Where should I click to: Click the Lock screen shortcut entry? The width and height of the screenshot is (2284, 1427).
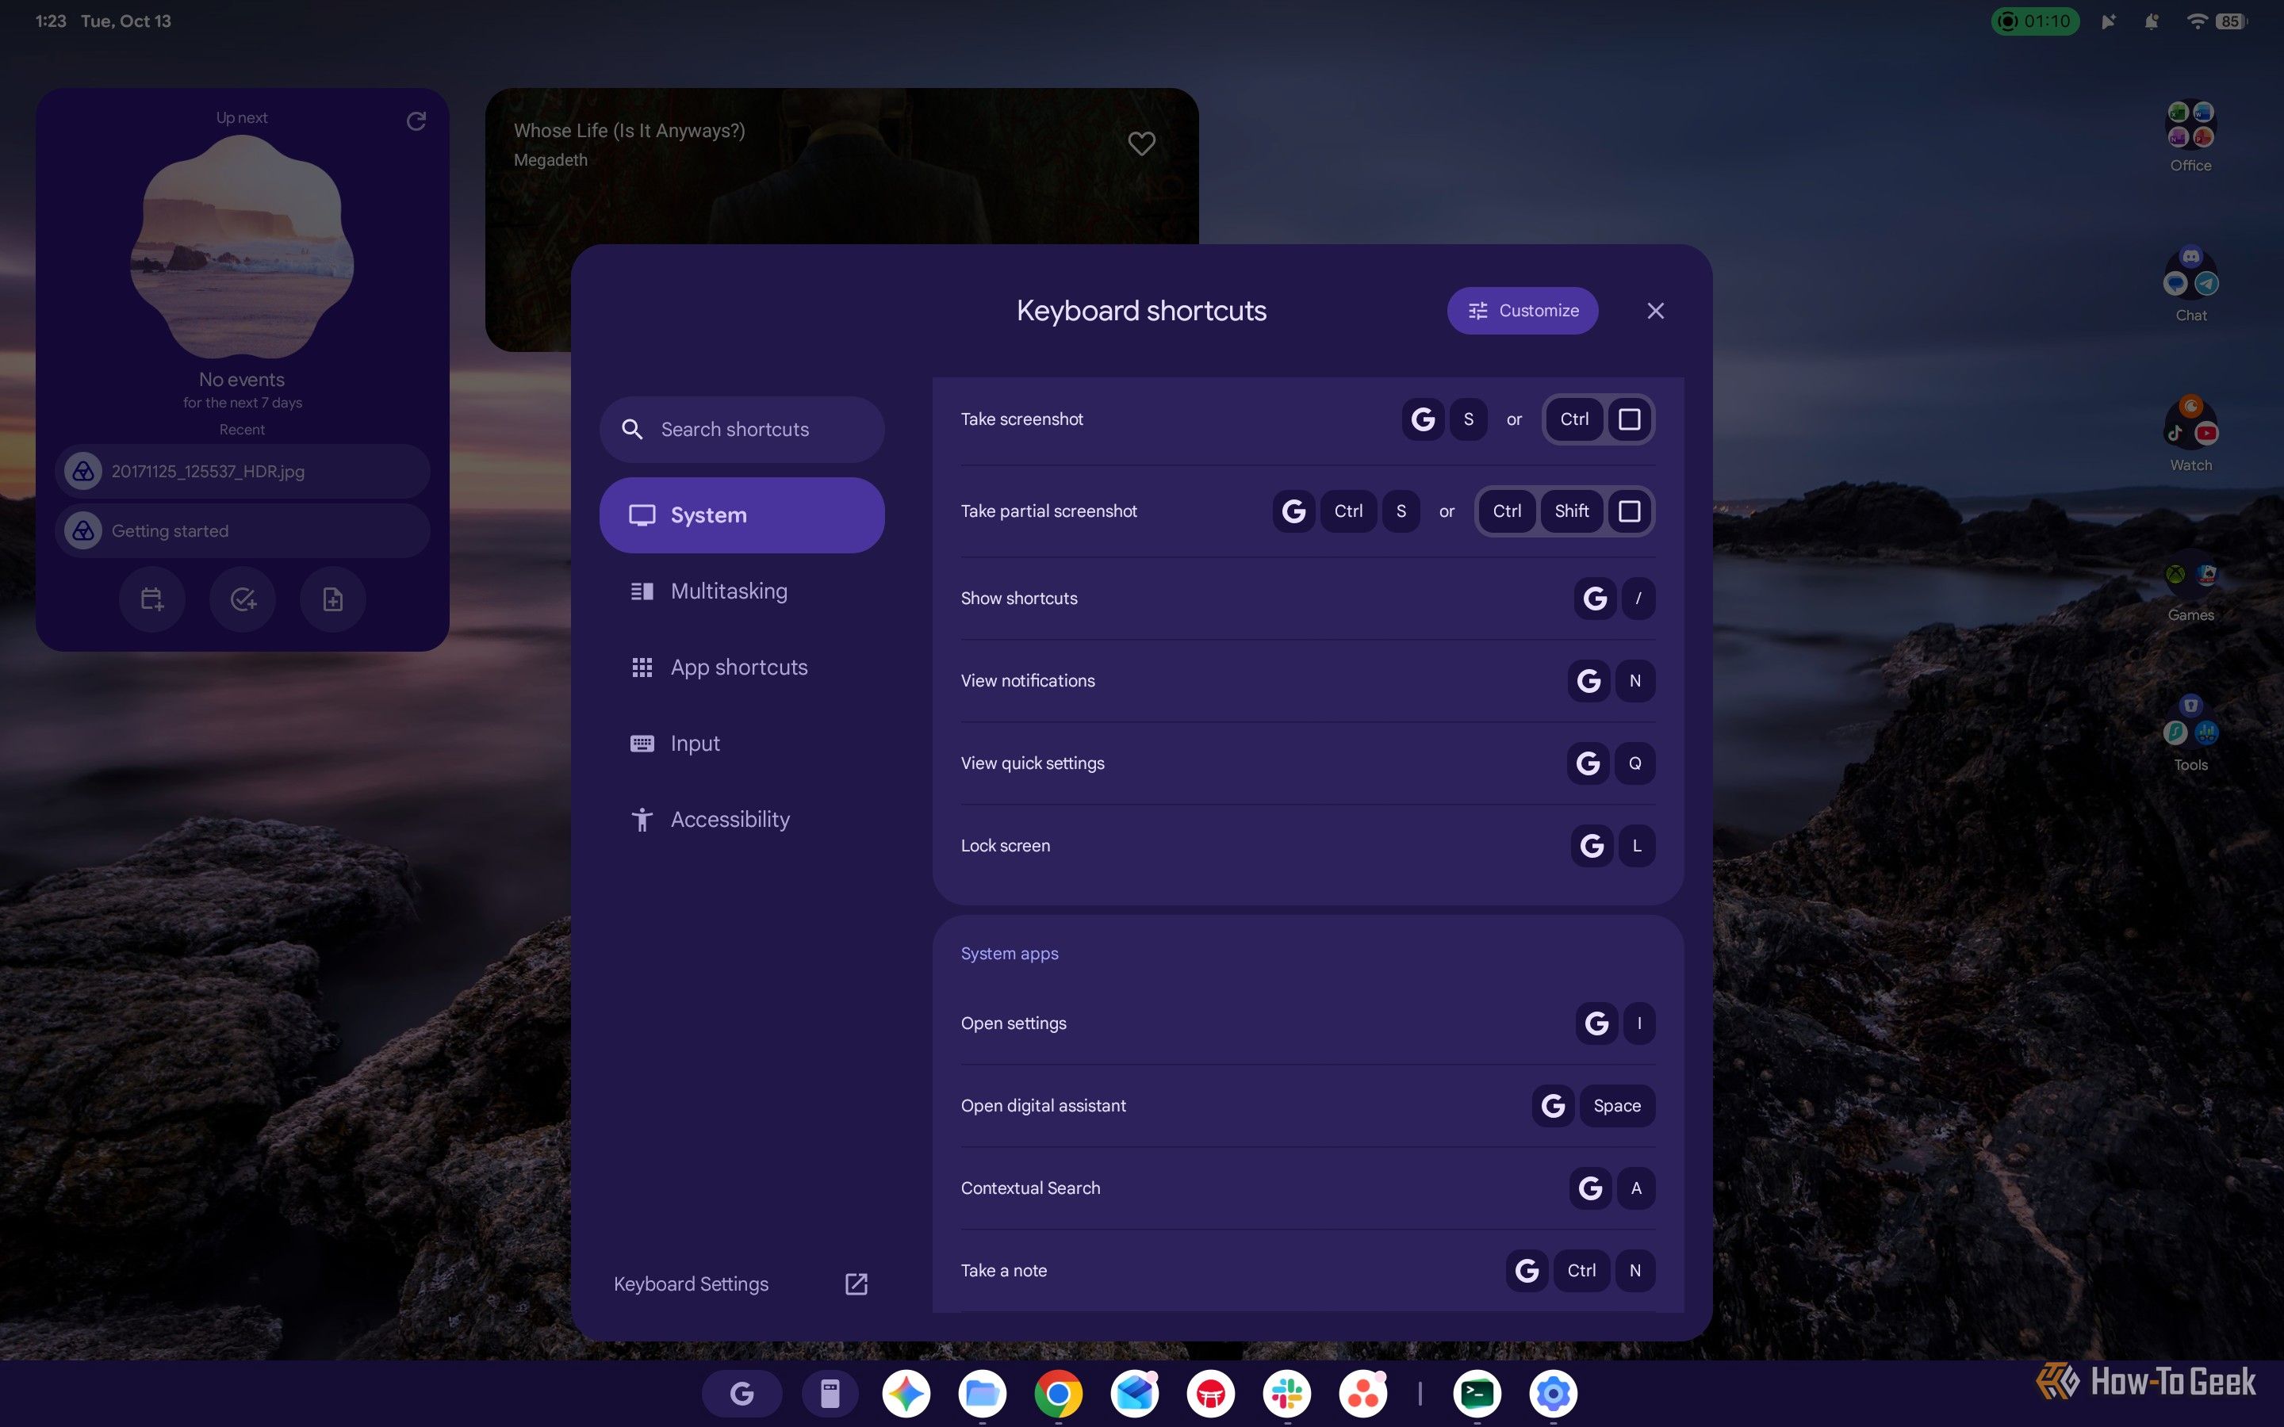[x=1307, y=846]
